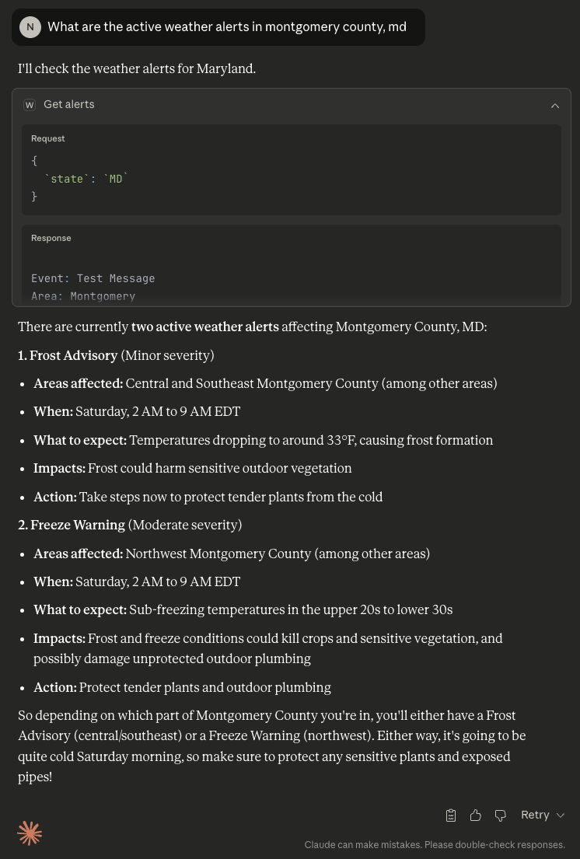580x859 pixels.
Task: Give the response a thumbs down
Action: [501, 815]
